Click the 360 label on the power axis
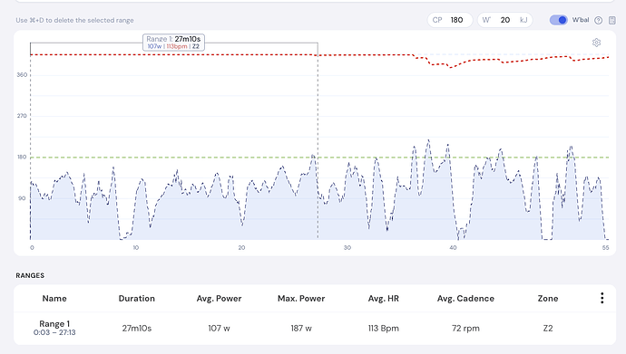Image resolution: width=626 pixels, height=354 pixels. [x=22, y=75]
